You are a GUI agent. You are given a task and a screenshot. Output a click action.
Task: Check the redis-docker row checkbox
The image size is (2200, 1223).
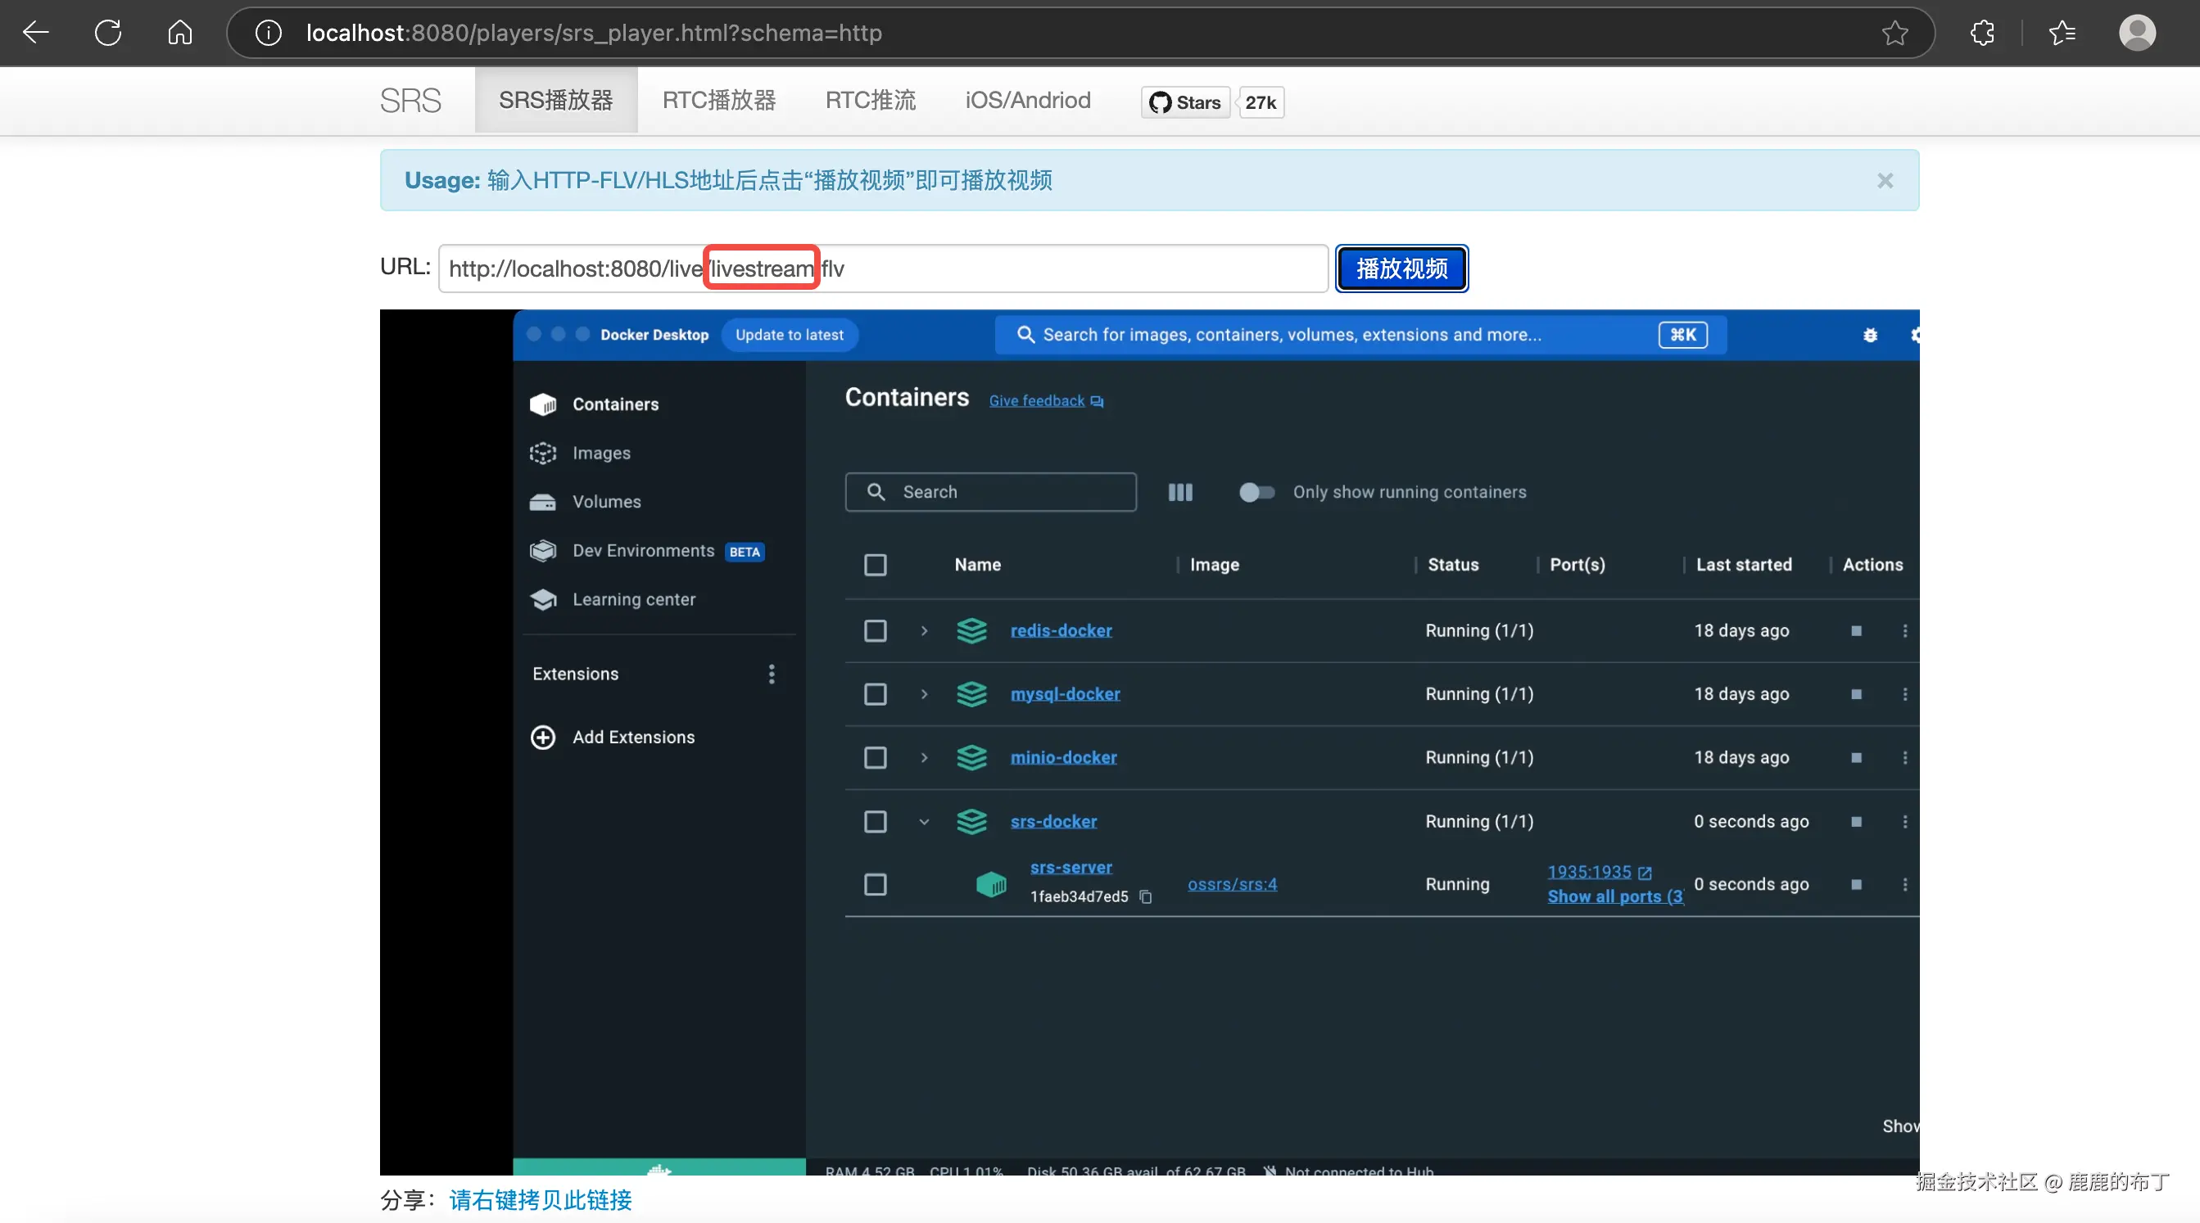pos(875,630)
